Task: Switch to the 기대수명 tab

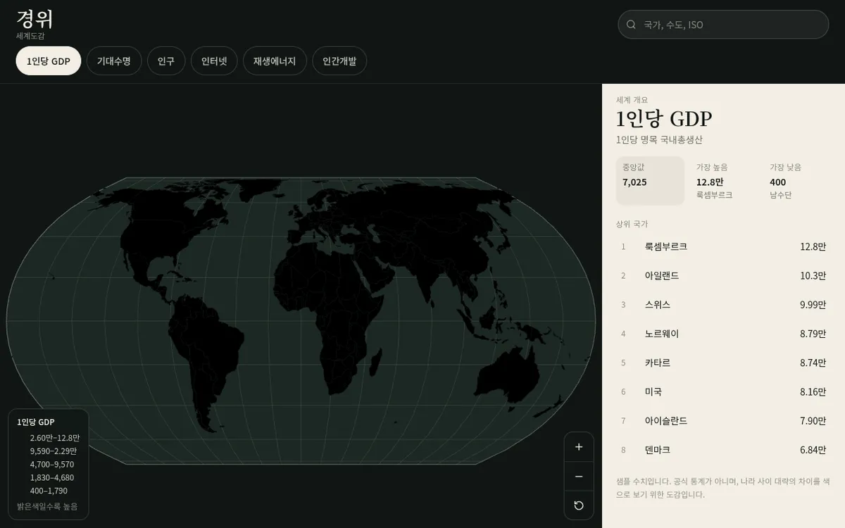Action: (x=114, y=61)
